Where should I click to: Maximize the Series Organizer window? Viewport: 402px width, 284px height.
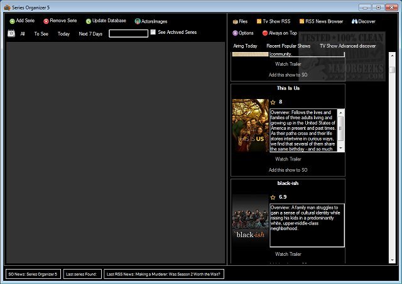378,8
